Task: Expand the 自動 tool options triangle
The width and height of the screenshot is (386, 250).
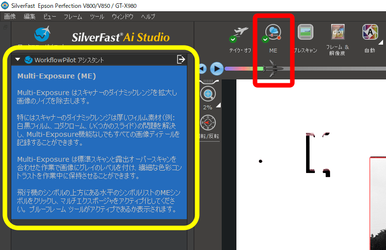Action: click(381, 42)
